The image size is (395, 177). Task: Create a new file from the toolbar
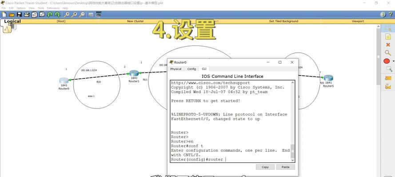4,15
